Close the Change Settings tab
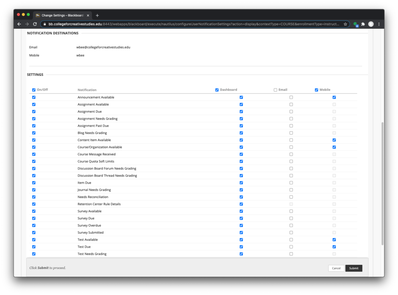This screenshot has width=398, height=295. coord(88,16)
